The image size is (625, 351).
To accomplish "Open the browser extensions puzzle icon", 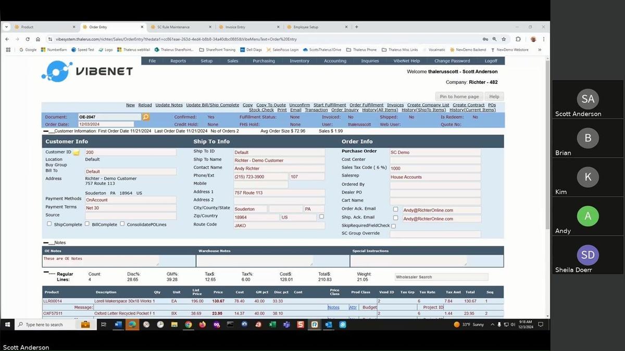I will 518,39.
